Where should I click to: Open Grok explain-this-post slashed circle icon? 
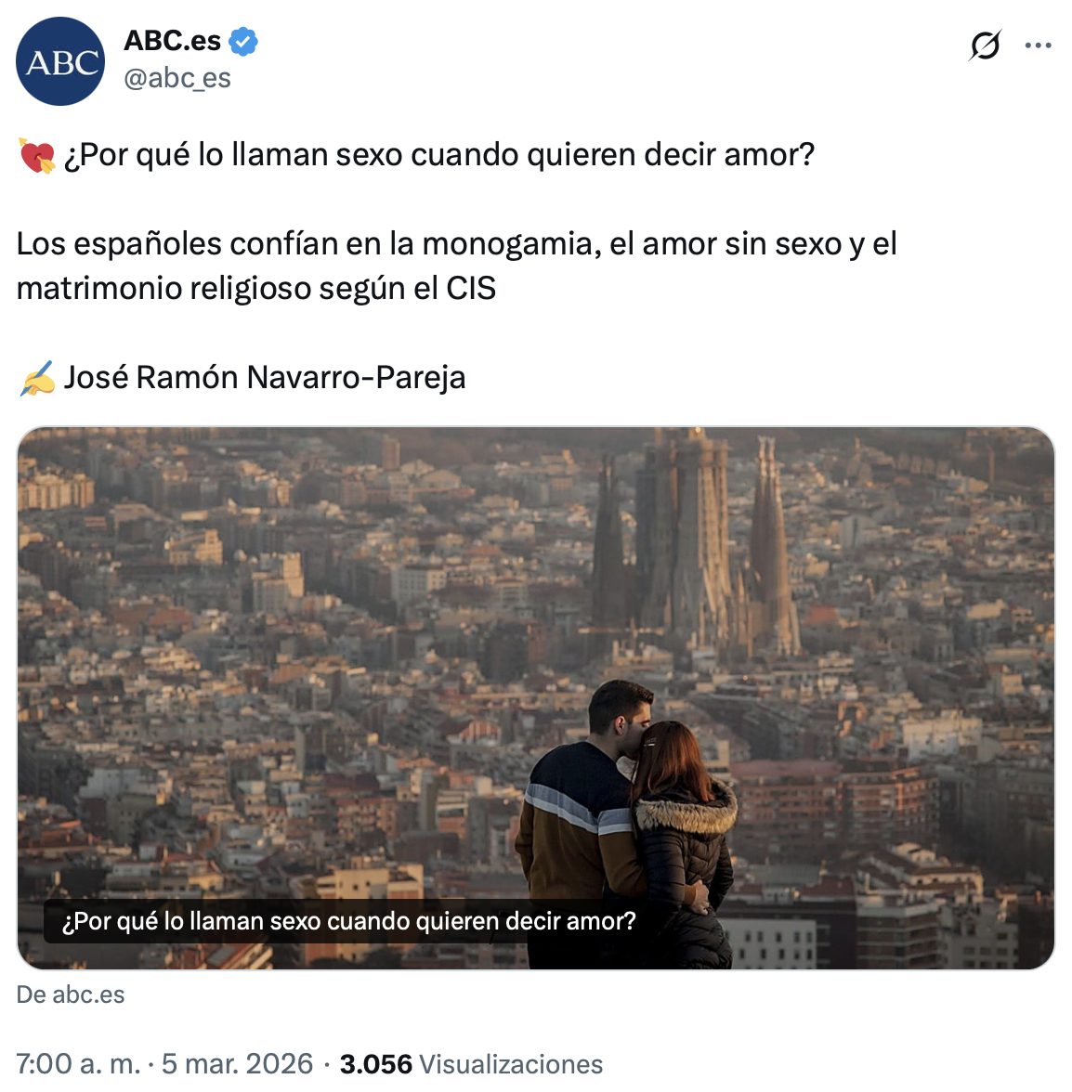point(985,45)
